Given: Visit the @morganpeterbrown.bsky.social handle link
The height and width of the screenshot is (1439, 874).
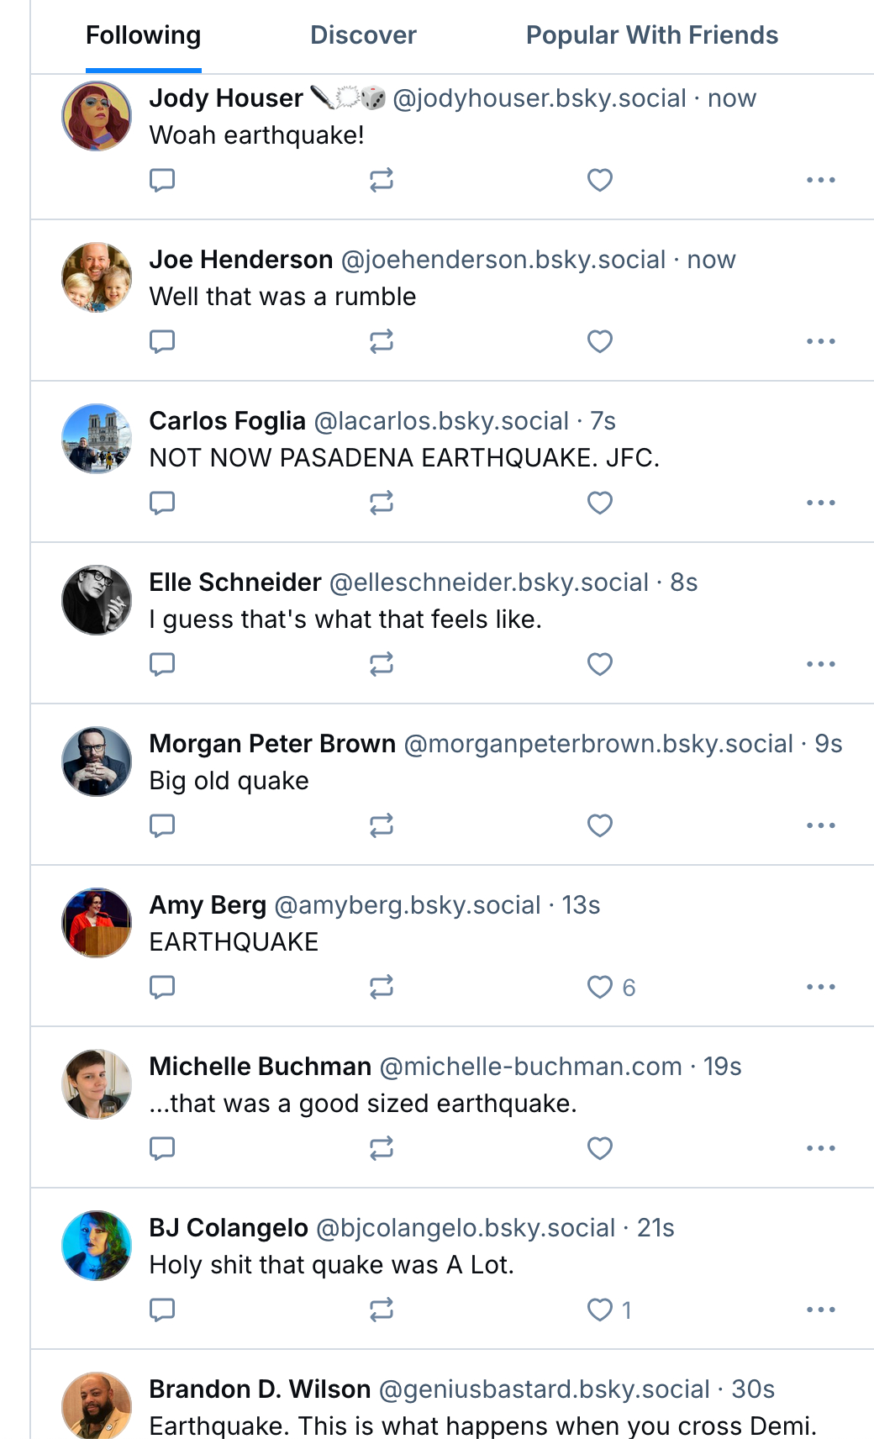Looking at the screenshot, I should (598, 744).
